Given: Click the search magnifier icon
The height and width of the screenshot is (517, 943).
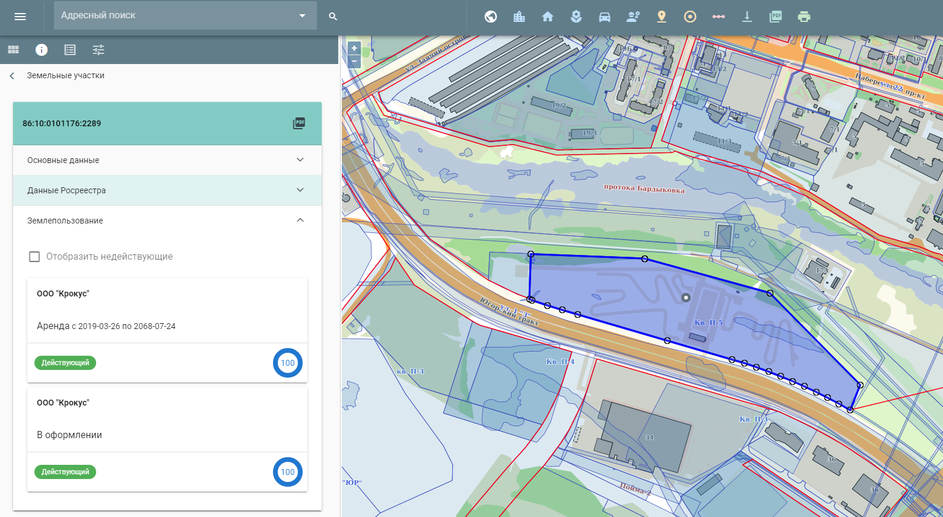Looking at the screenshot, I should (333, 17).
